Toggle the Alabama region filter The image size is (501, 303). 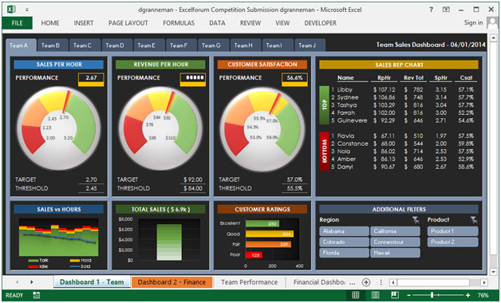(344, 231)
